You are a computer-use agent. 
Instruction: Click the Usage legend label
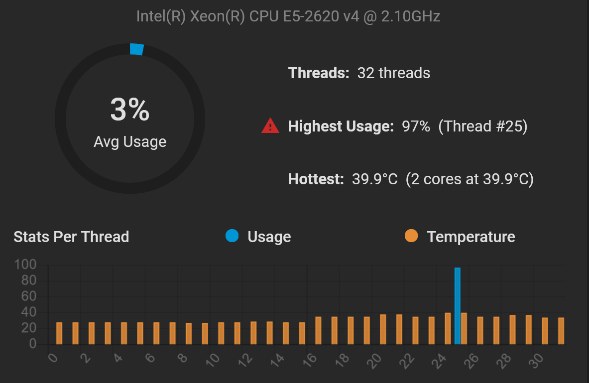pyautogui.click(x=269, y=237)
